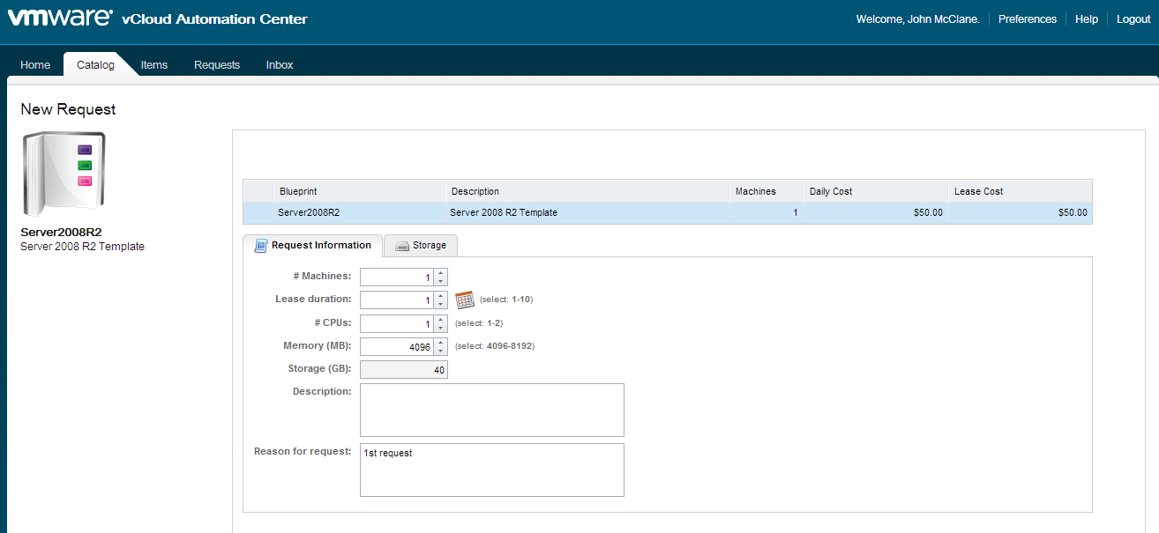Open the Requests tab

pyautogui.click(x=217, y=65)
